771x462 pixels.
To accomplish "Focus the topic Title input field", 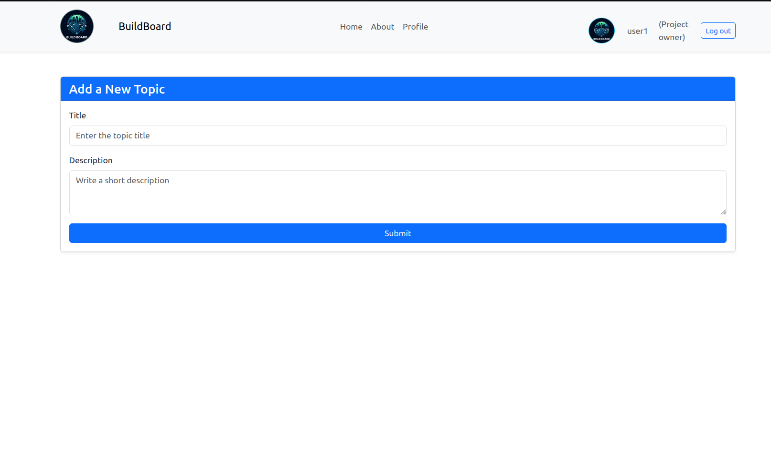I will (397, 136).
